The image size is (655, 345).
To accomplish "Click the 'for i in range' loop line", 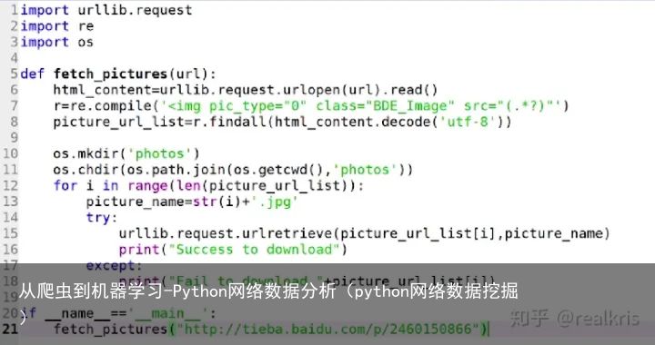I will 208,185.
